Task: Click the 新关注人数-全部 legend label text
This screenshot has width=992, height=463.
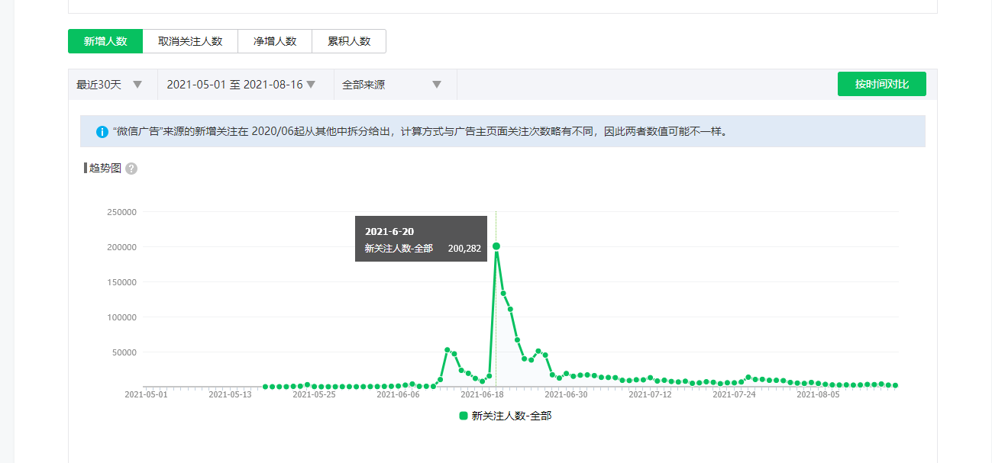Action: (x=511, y=416)
